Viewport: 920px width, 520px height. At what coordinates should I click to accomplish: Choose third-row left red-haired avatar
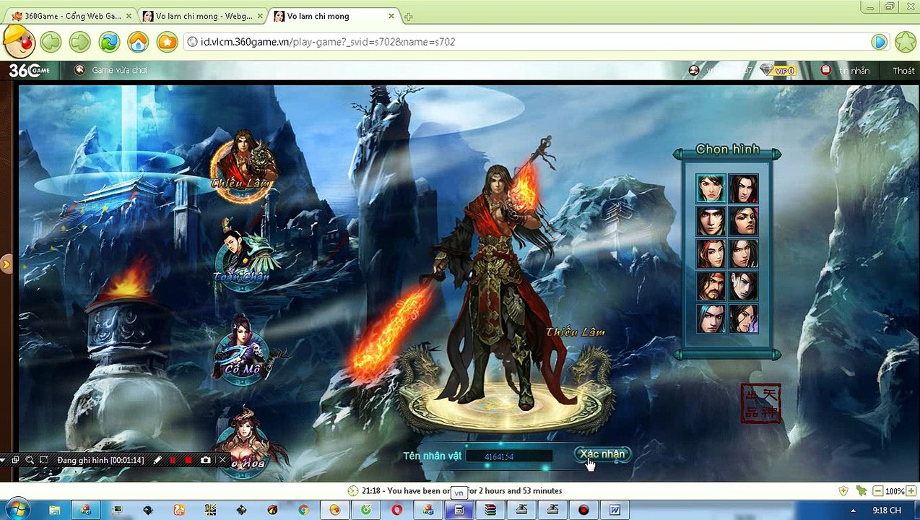(711, 253)
